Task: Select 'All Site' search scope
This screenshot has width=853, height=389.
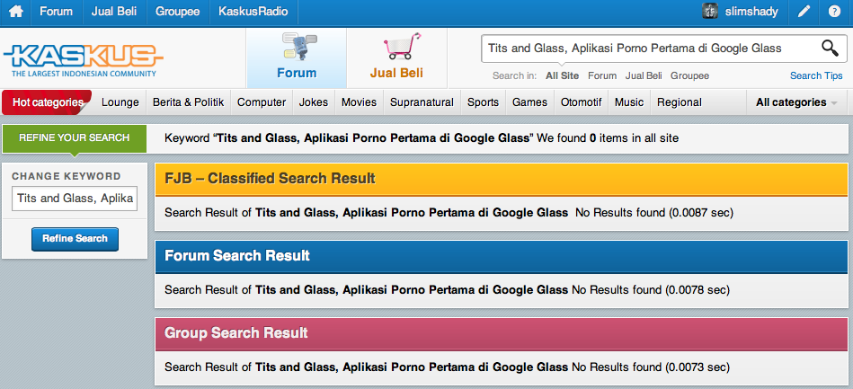Action: 562,76
